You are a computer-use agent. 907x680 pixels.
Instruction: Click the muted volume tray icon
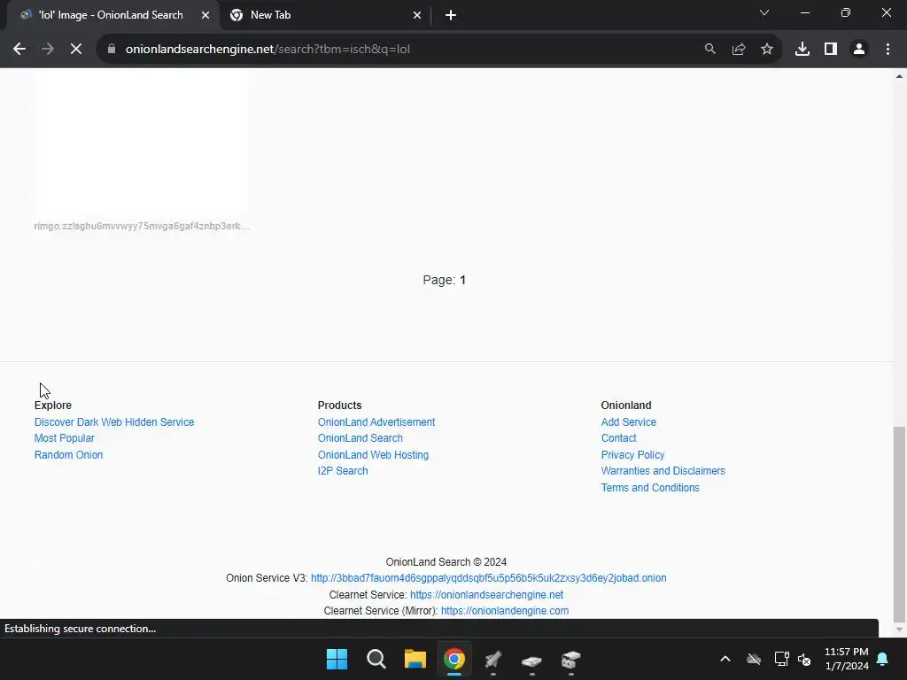pyautogui.click(x=804, y=659)
